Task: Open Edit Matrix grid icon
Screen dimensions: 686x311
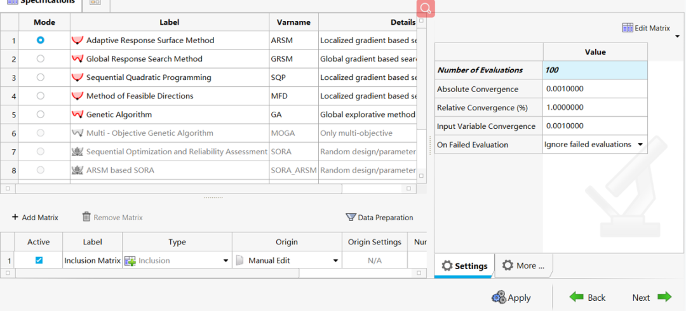Action: pos(628,28)
